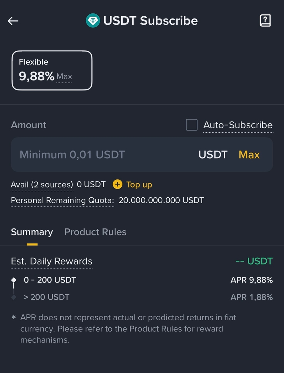This screenshot has width=284, height=373.
Task: Tap the Top up link
Action: click(x=139, y=184)
